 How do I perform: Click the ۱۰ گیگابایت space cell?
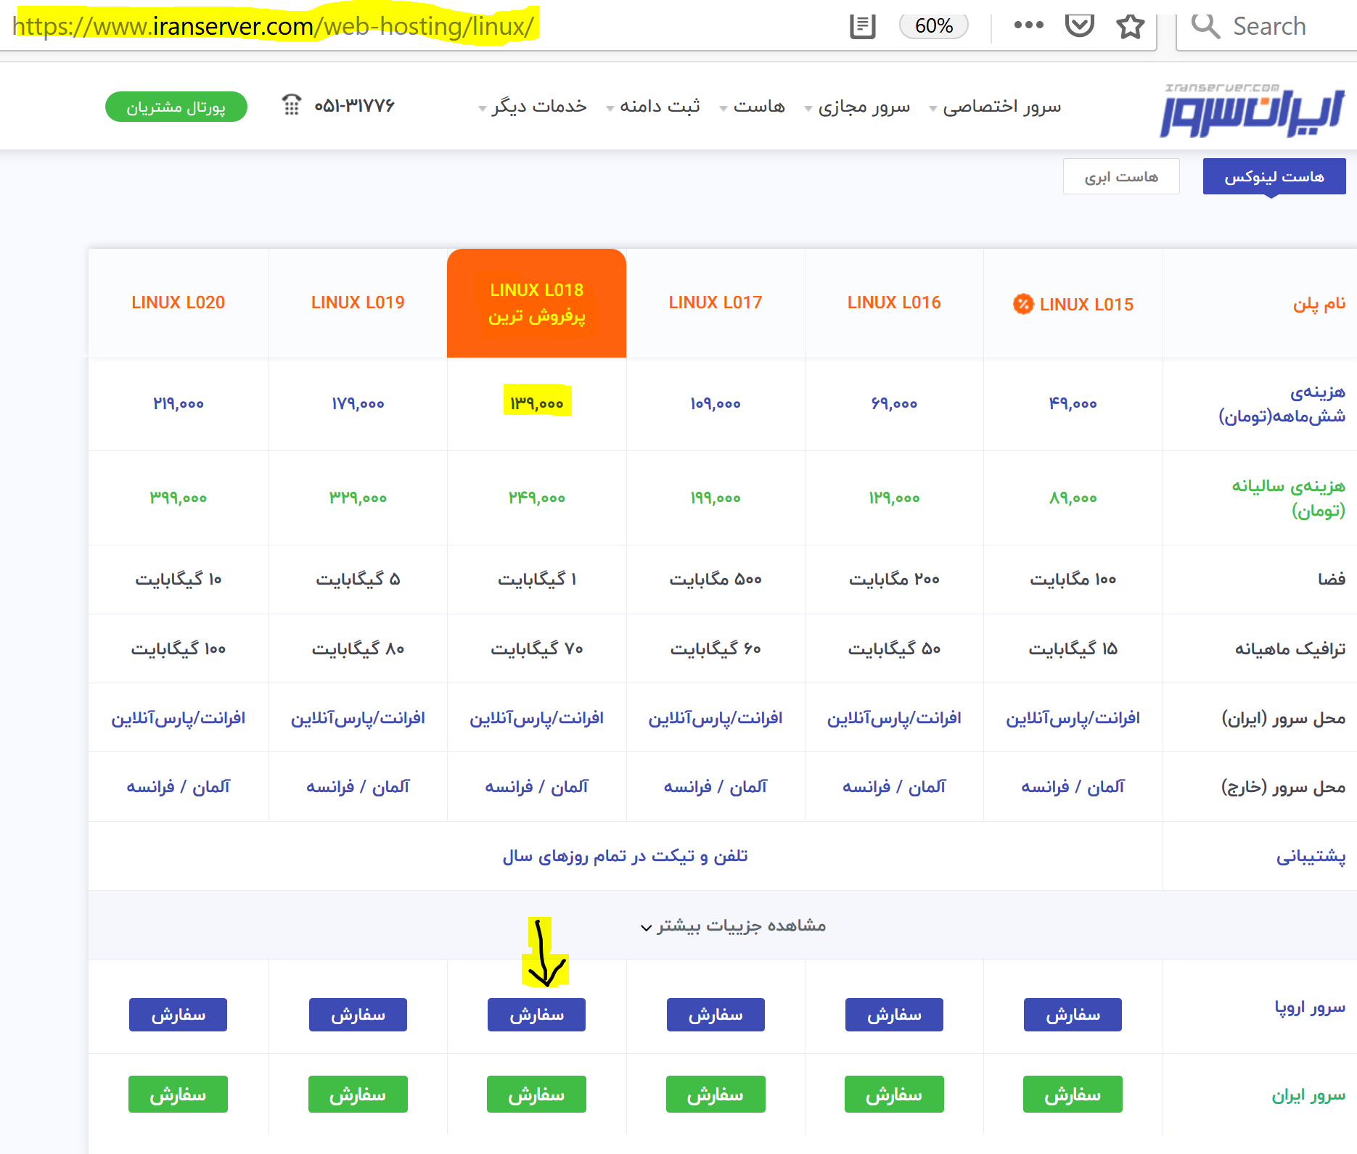click(178, 579)
